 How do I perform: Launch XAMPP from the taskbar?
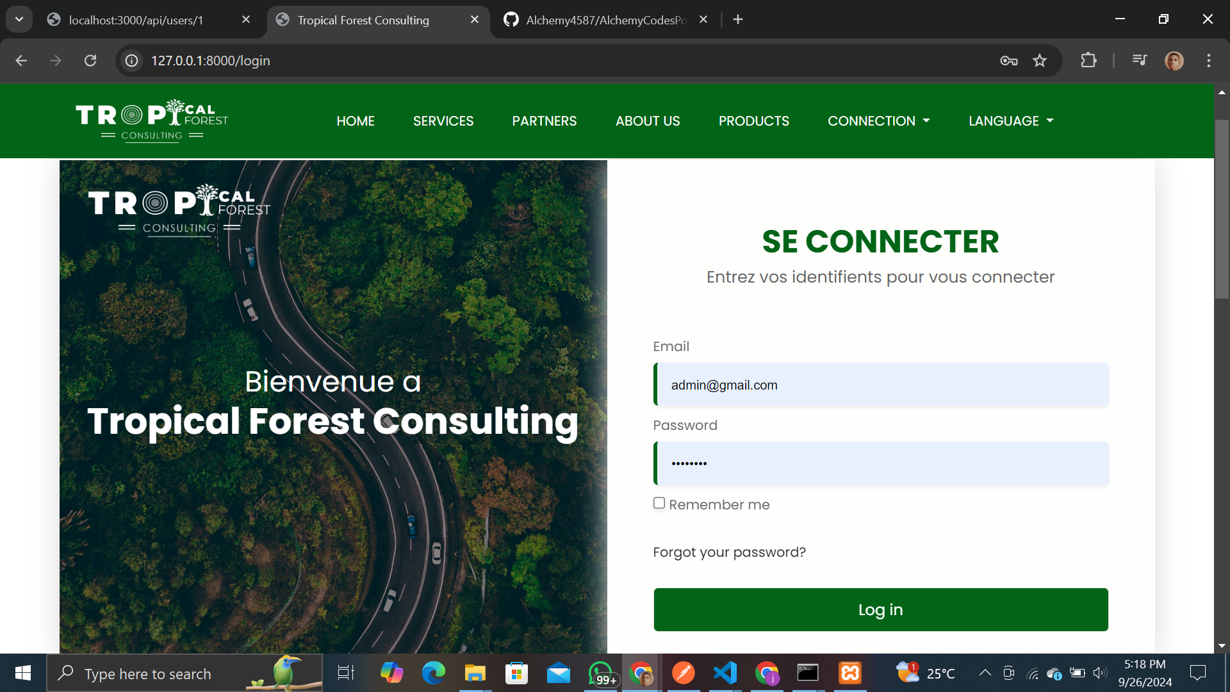click(x=850, y=673)
